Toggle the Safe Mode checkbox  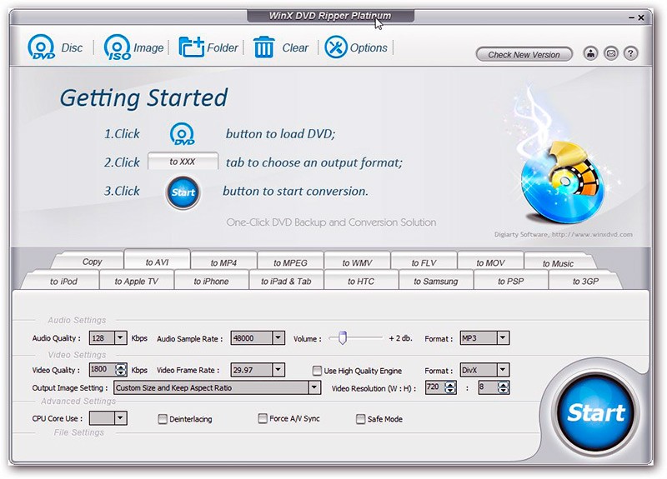(x=360, y=419)
